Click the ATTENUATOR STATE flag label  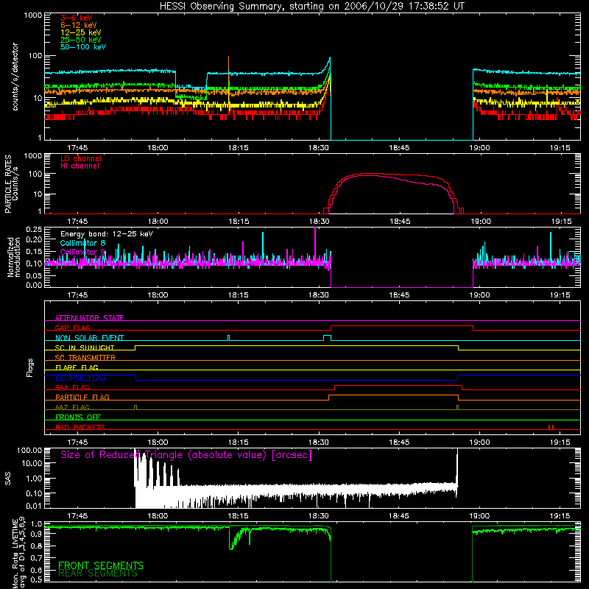click(89, 318)
